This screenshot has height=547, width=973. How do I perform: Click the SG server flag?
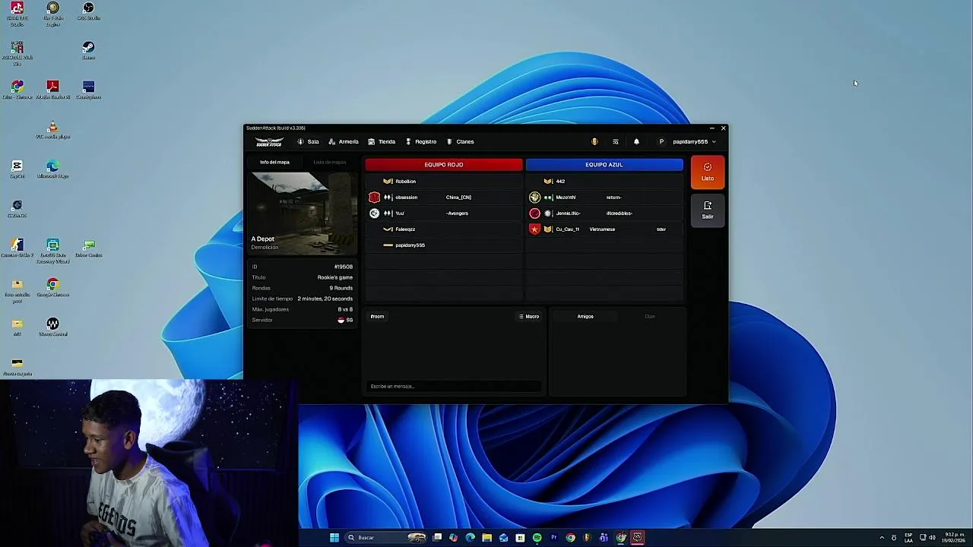pyautogui.click(x=341, y=321)
